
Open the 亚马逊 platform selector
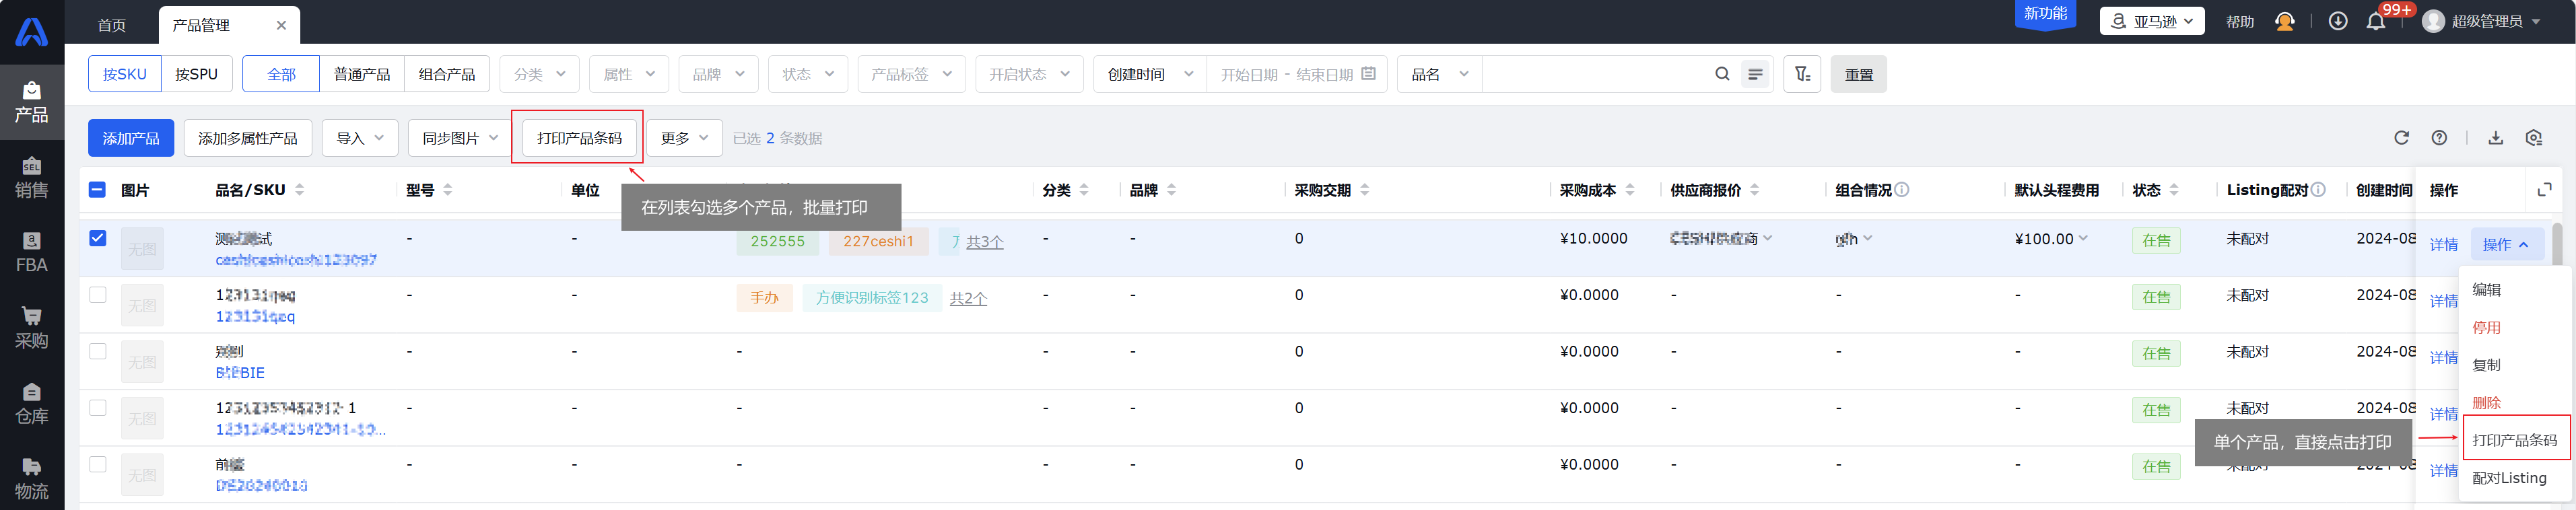(2152, 21)
